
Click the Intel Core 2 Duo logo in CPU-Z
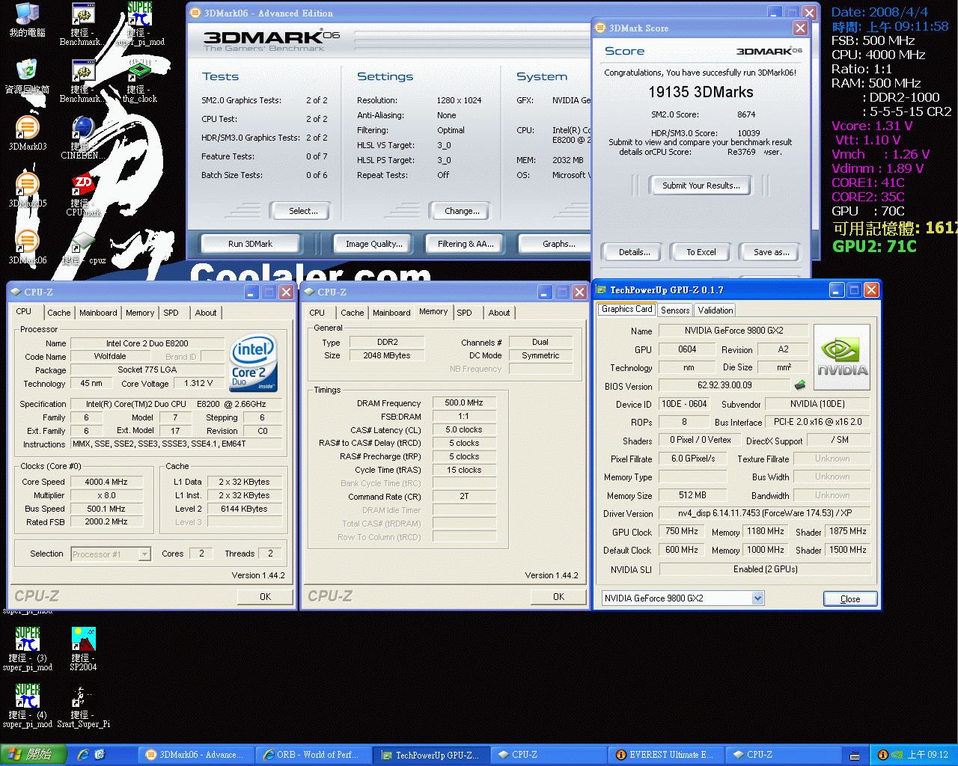tap(253, 362)
